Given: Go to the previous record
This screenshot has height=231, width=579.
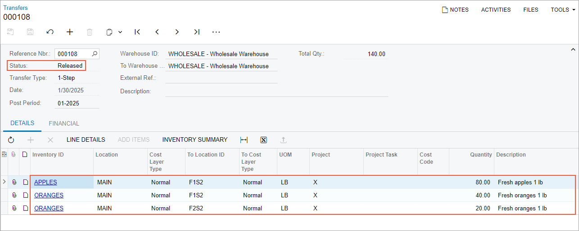Looking at the screenshot, I should [157, 32].
